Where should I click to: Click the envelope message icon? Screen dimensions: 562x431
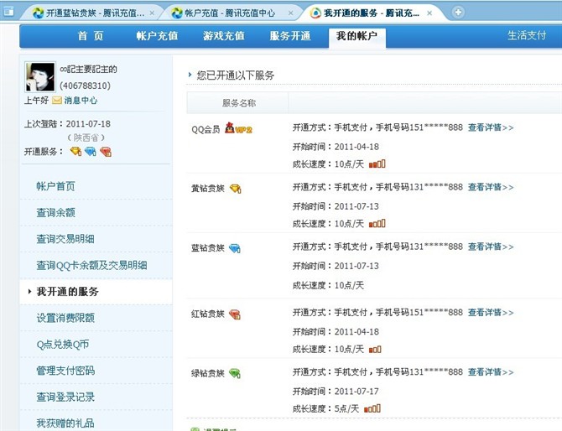coord(57,101)
